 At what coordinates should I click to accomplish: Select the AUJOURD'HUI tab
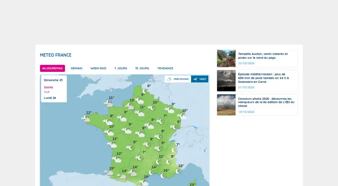point(52,68)
